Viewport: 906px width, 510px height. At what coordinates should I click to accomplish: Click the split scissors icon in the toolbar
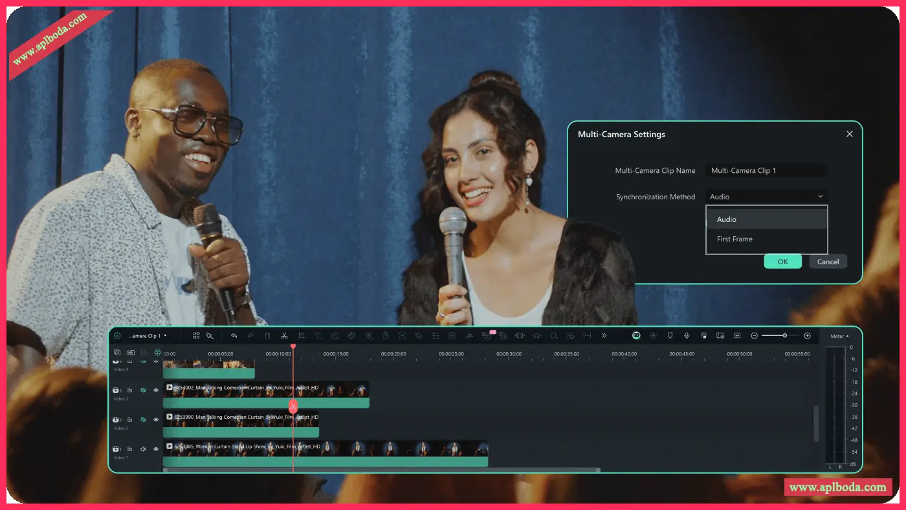click(x=284, y=336)
